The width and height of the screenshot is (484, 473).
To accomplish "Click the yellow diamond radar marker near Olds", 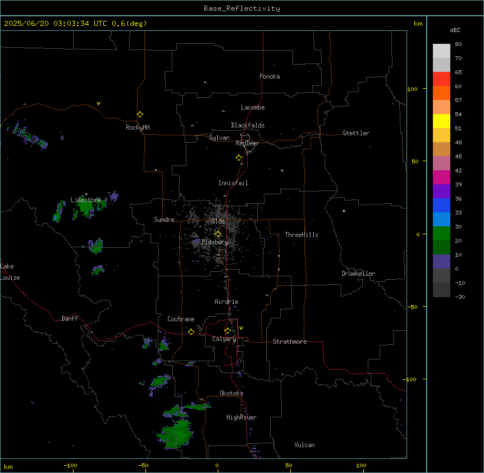I will (218, 234).
